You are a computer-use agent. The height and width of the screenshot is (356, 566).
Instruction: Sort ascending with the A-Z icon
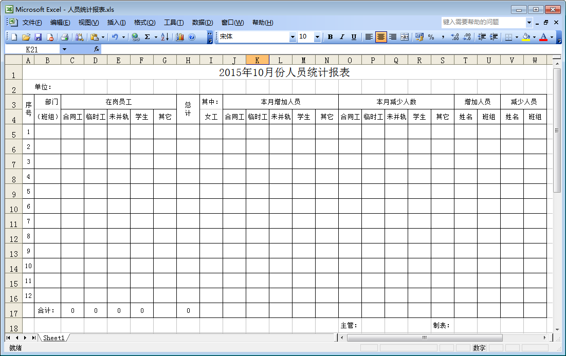pyautogui.click(x=165, y=37)
